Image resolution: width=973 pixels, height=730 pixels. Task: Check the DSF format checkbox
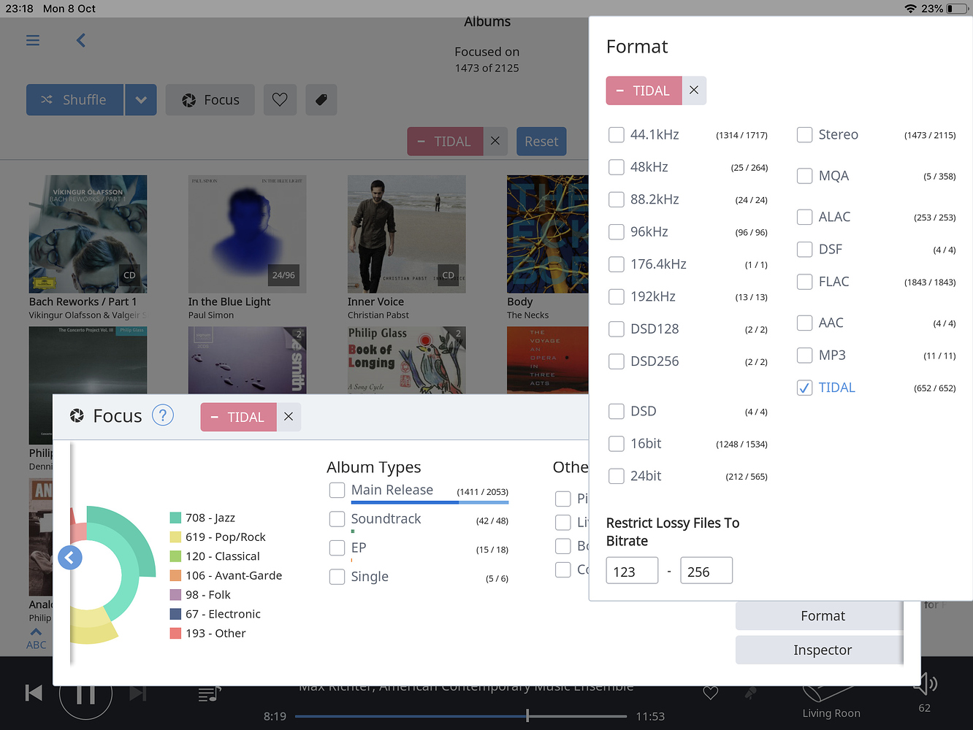[804, 250]
